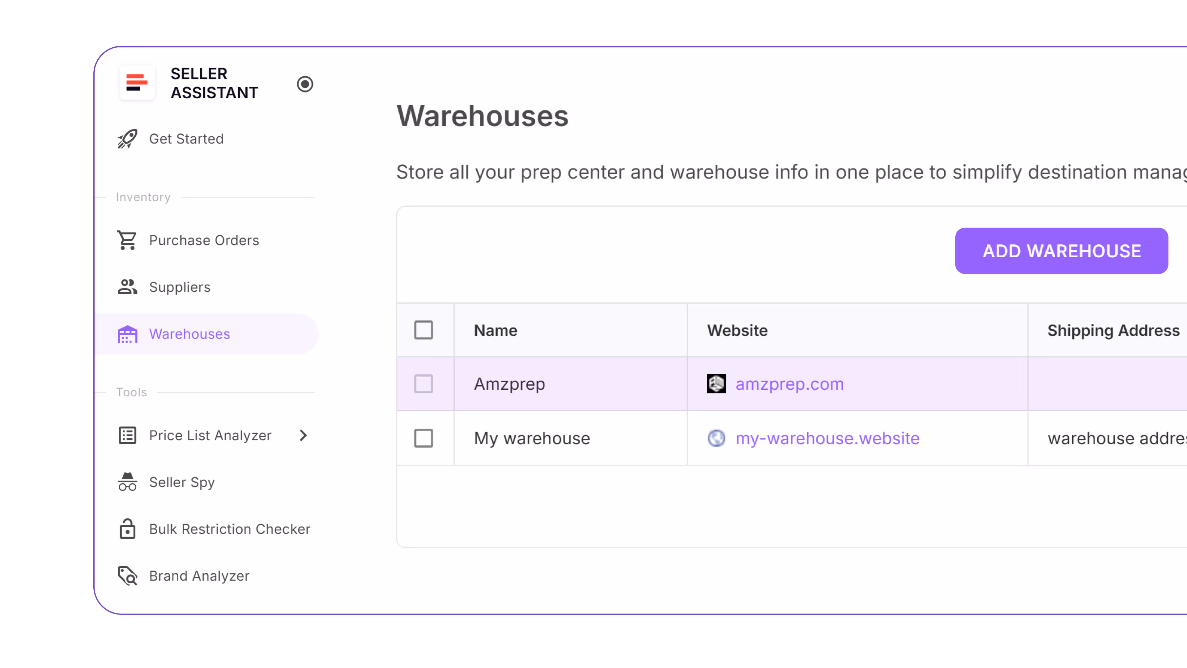Select Warehouses in the sidebar menu

tap(189, 334)
